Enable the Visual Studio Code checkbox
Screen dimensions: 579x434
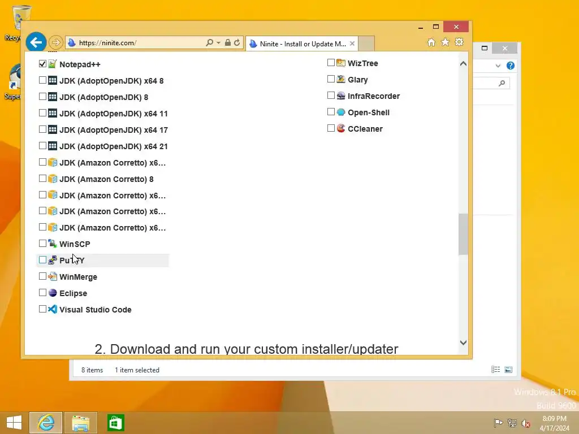(x=42, y=309)
